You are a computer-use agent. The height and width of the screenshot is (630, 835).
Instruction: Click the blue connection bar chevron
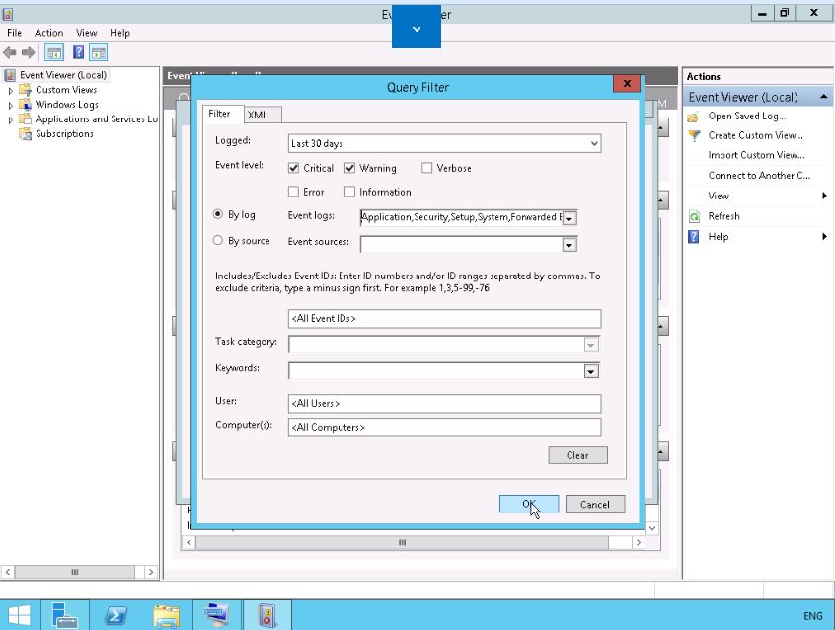click(x=417, y=29)
